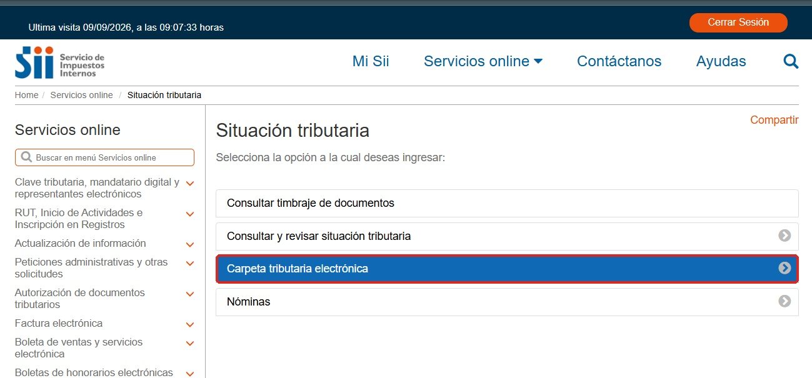This screenshot has height=378, width=812.
Task: Click arrow icon on Nóminas row
Action: click(784, 301)
